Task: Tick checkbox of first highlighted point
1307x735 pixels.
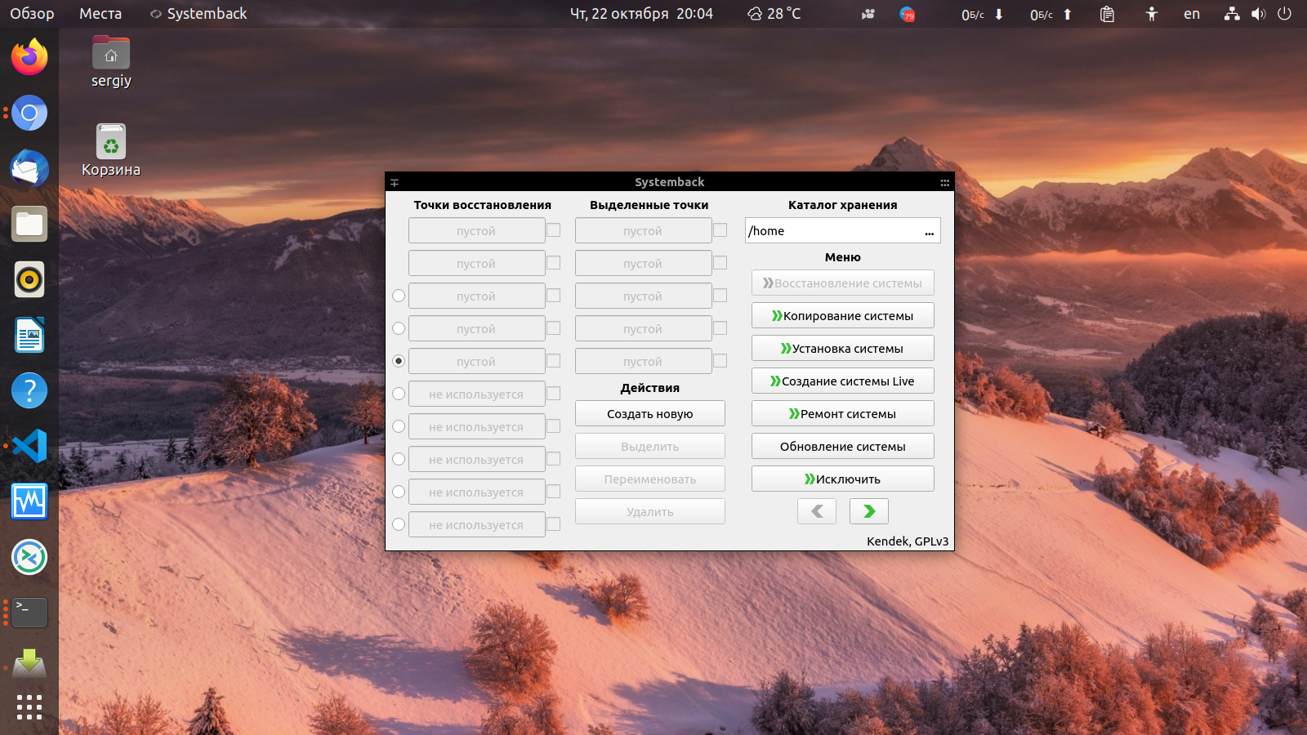Action: pyautogui.click(x=720, y=230)
